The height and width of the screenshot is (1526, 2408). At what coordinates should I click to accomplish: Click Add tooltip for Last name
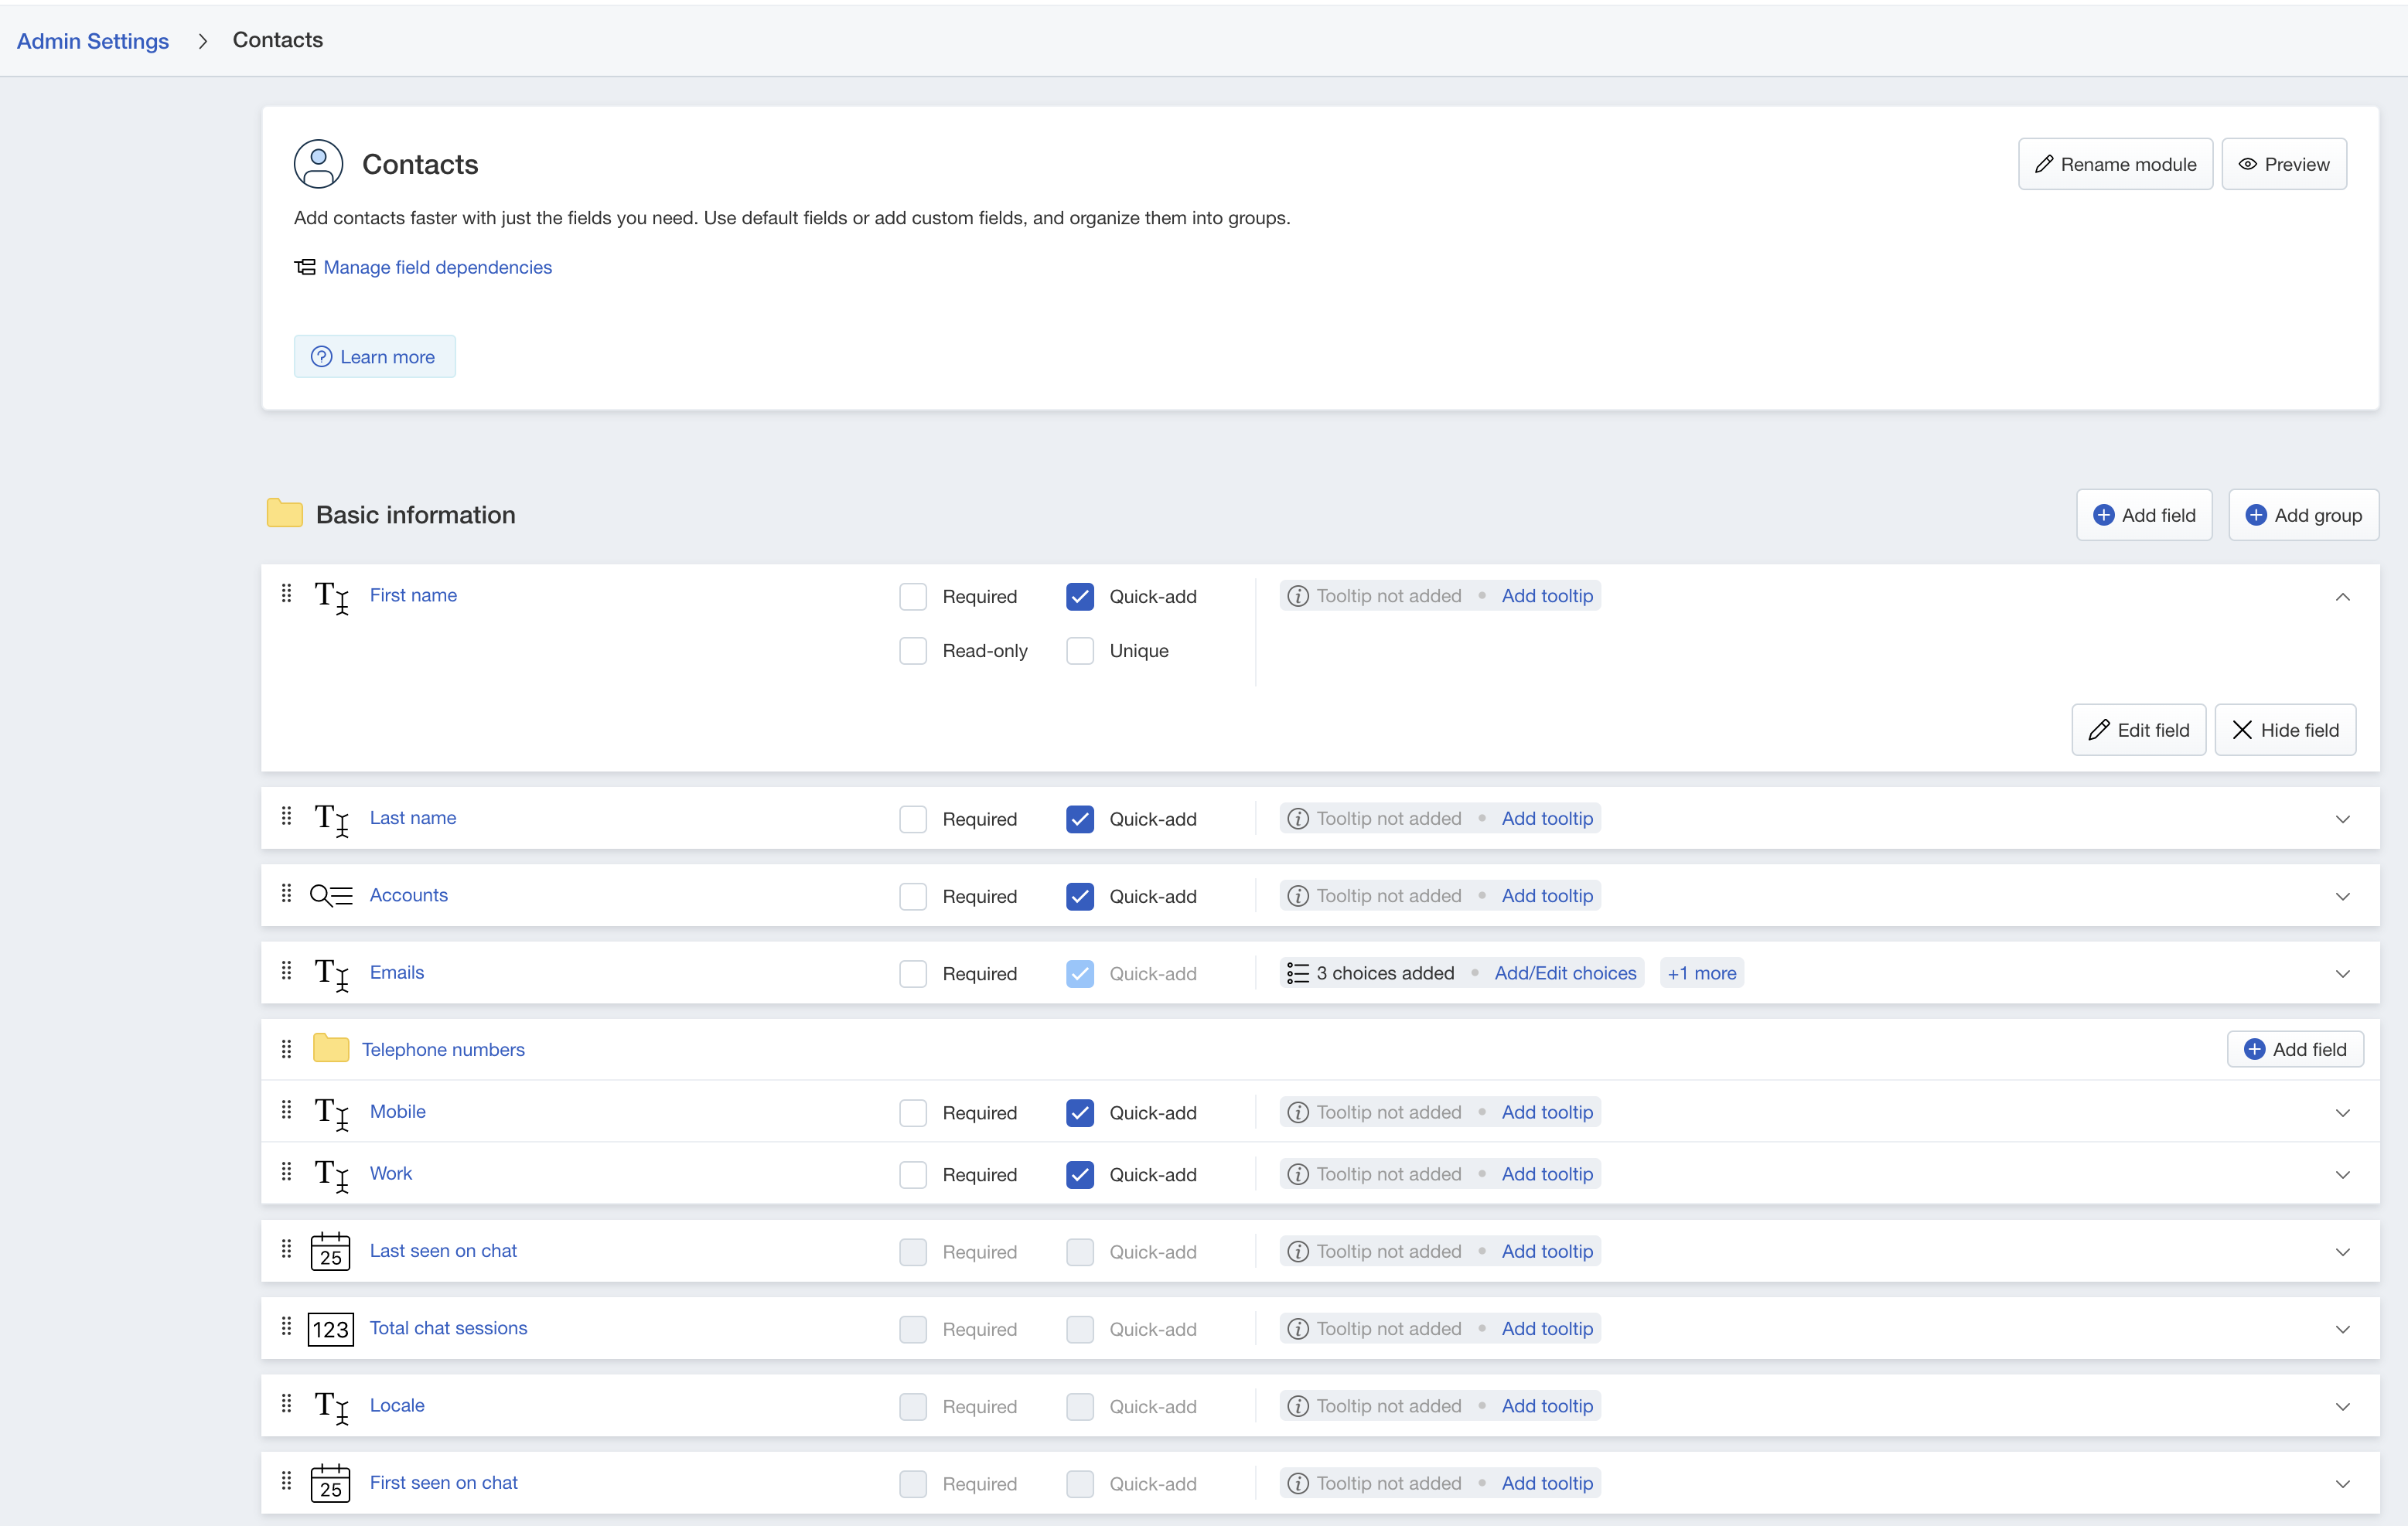[1547, 818]
